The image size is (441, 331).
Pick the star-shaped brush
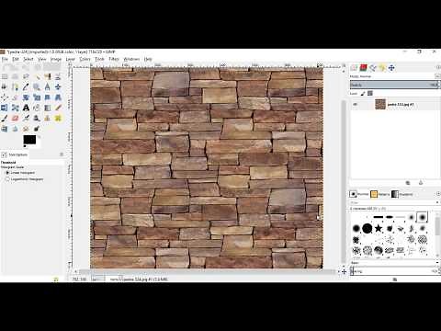click(x=379, y=228)
